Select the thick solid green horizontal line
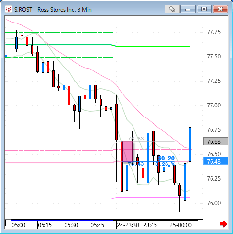The image size is (233, 234). pos(98,45)
